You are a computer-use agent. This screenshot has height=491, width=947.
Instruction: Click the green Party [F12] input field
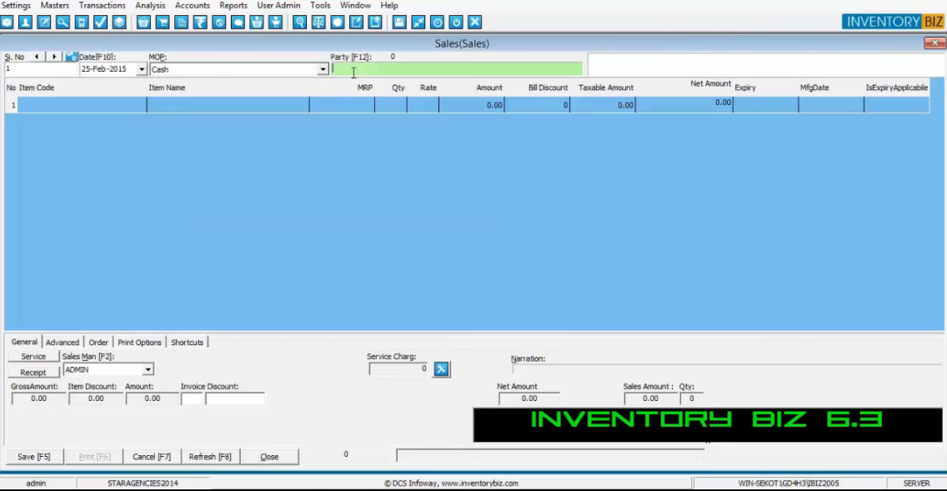pos(457,69)
